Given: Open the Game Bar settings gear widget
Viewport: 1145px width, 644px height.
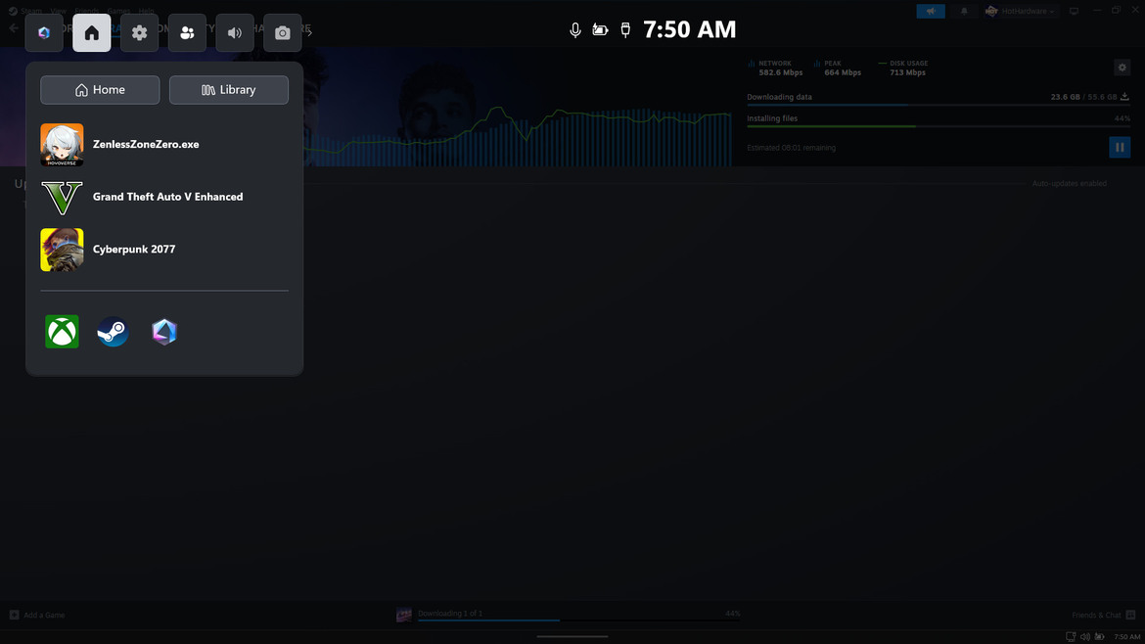Looking at the screenshot, I should point(139,33).
